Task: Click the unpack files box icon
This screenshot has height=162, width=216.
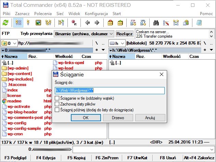Action: [x=120, y=23]
